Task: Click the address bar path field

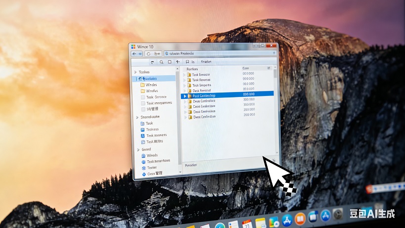Action: click(218, 53)
